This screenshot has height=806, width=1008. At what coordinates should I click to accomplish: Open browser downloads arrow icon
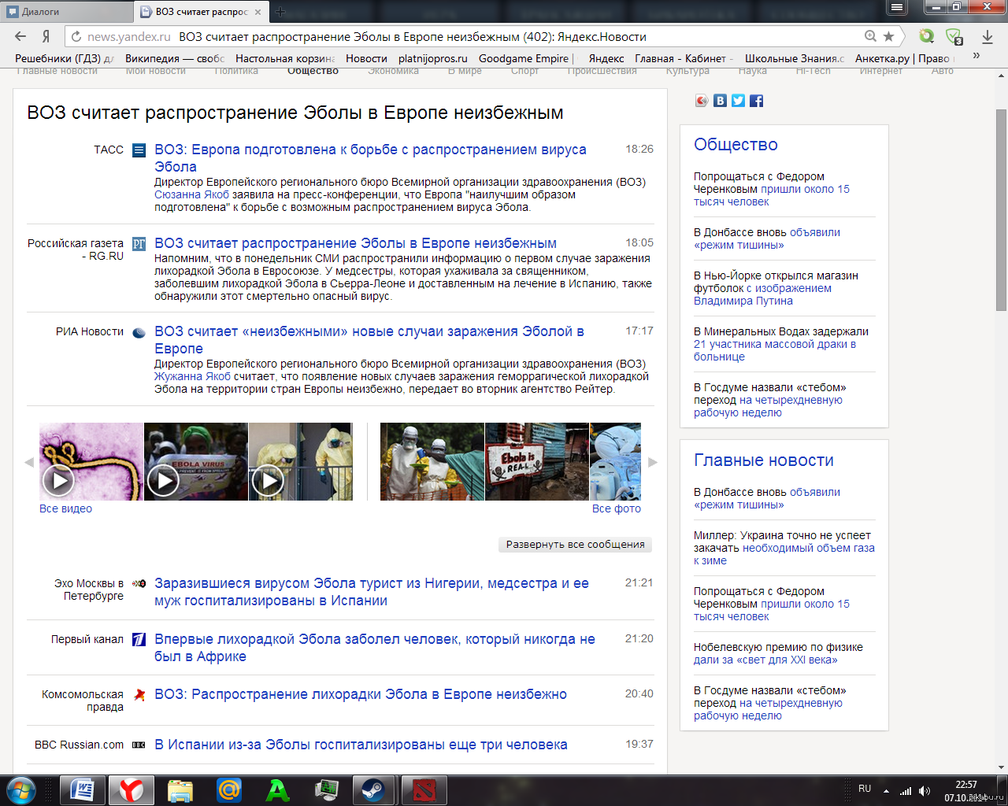click(x=987, y=36)
